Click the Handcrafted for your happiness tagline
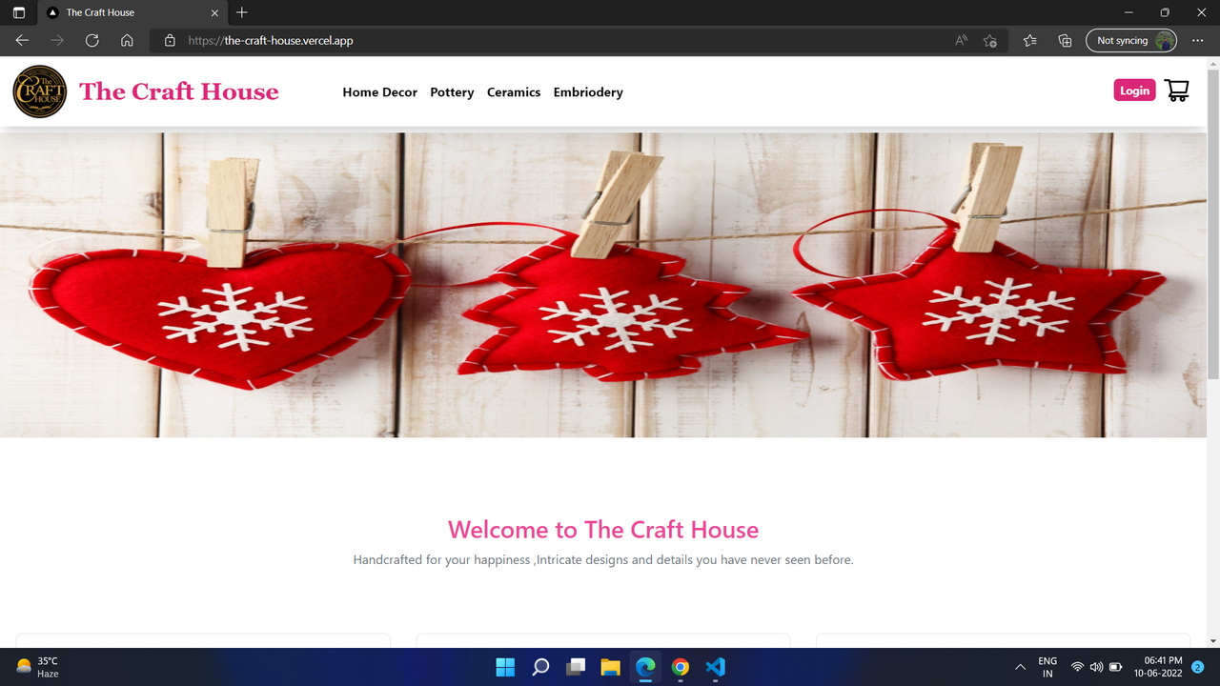Image resolution: width=1220 pixels, height=686 pixels. 603,560
